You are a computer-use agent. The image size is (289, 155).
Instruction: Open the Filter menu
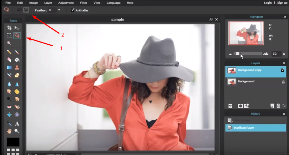click(84, 3)
